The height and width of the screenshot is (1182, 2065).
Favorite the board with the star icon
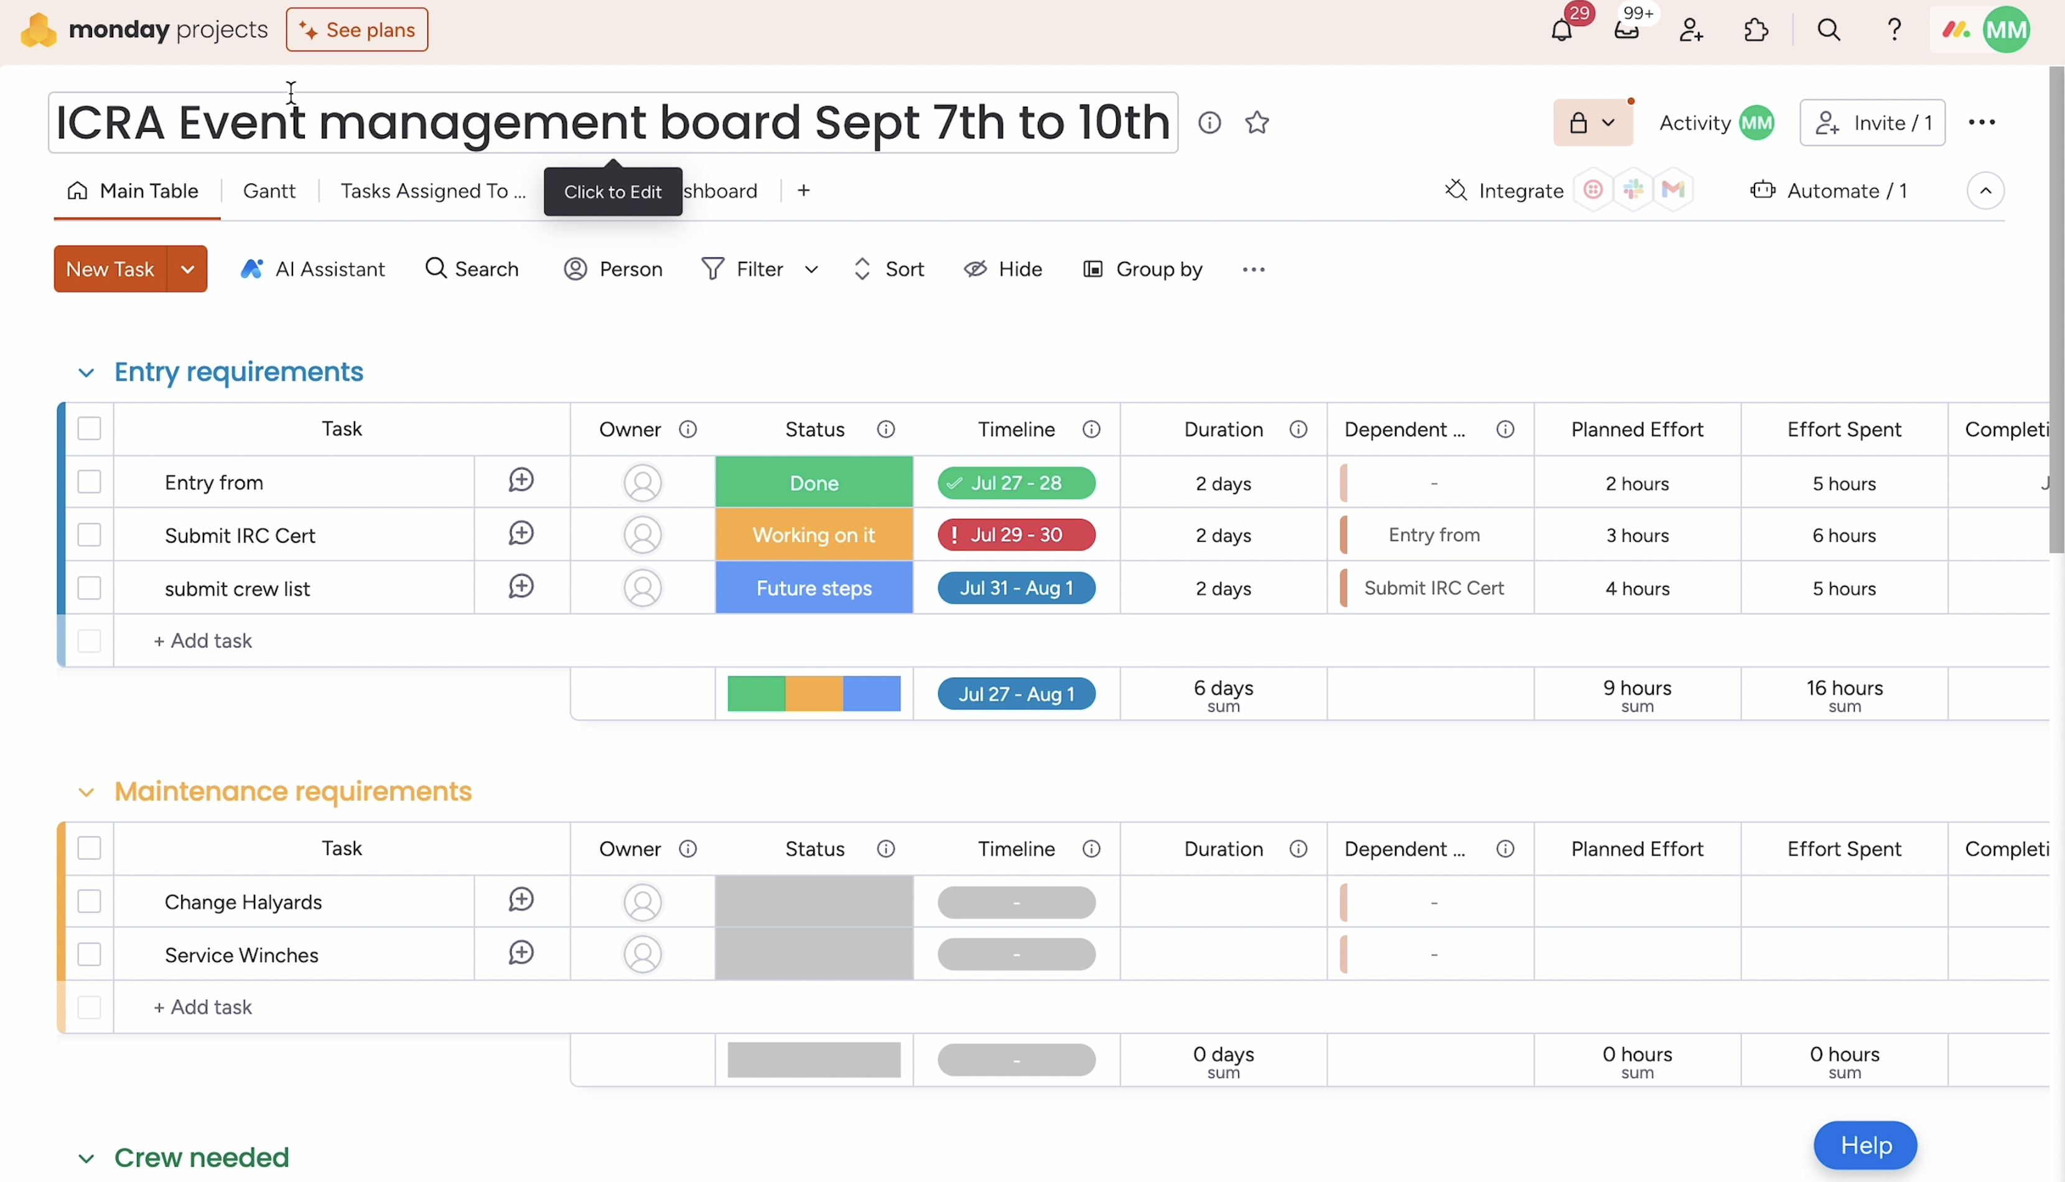[1257, 122]
